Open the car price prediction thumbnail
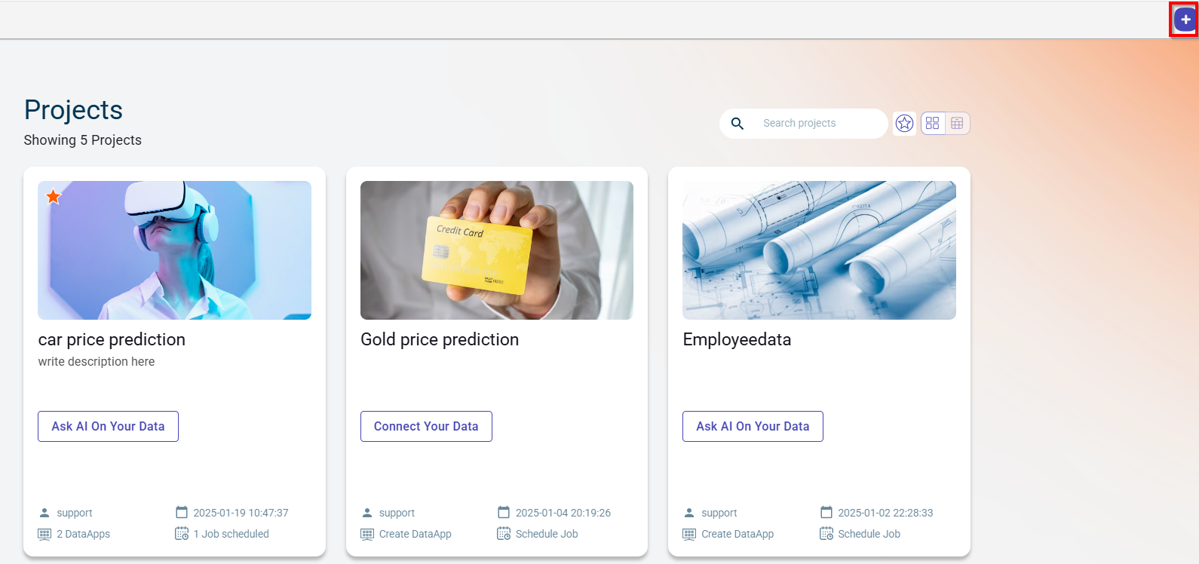Image resolution: width=1199 pixels, height=564 pixels. [174, 250]
